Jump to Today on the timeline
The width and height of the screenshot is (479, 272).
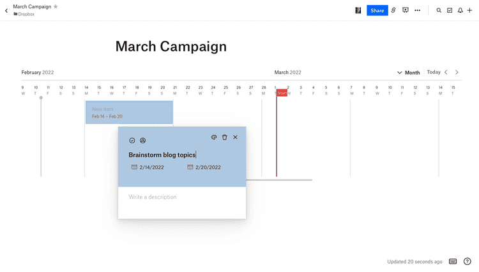click(x=434, y=72)
